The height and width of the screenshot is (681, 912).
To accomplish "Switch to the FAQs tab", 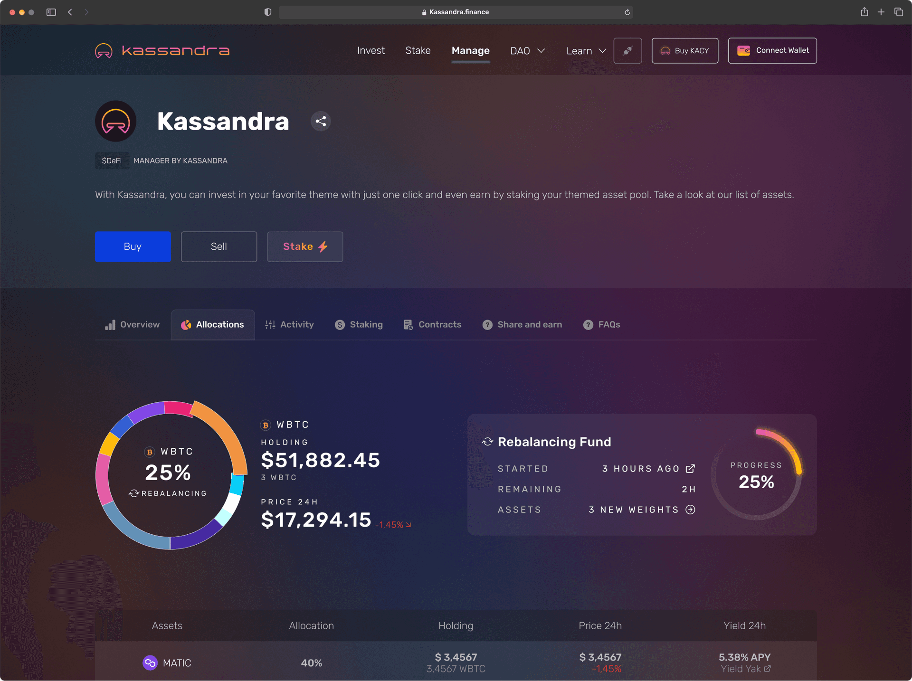I will 601,324.
